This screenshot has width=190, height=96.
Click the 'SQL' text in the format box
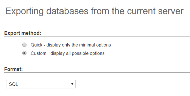[13, 84]
